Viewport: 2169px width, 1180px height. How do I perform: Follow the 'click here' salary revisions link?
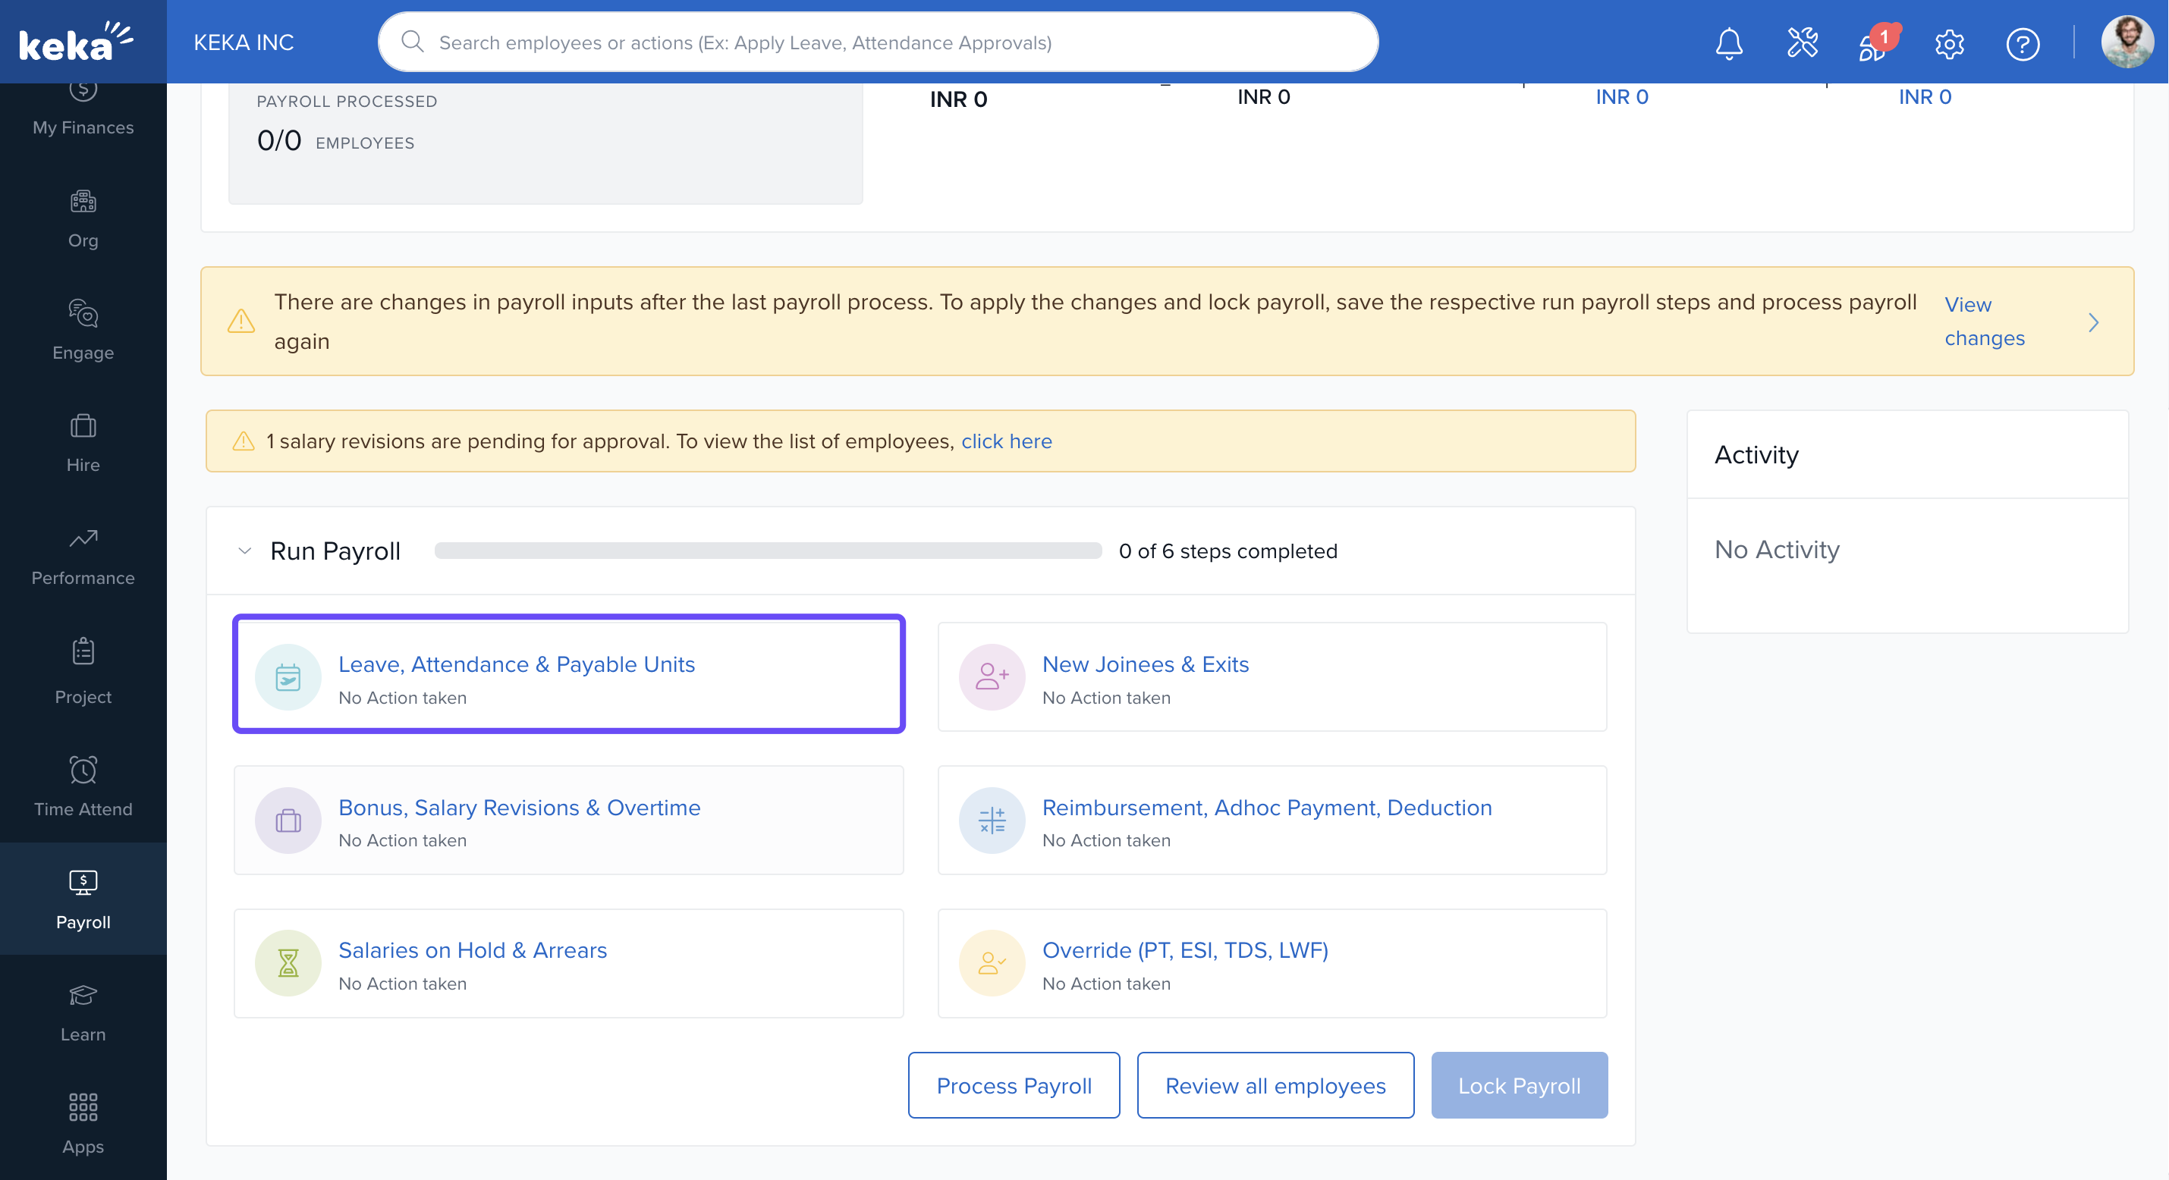(x=1006, y=441)
